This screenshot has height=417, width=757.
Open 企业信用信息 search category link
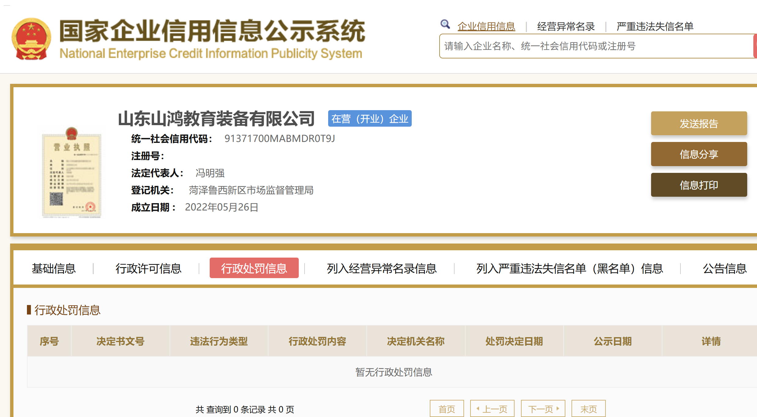(x=486, y=27)
